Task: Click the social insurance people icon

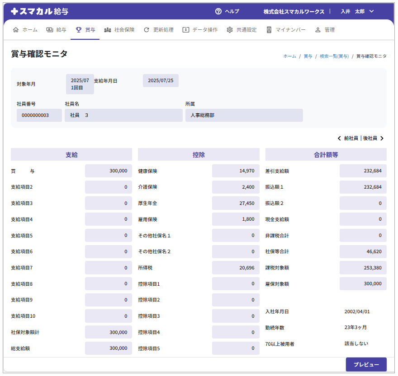Action: [x=108, y=30]
